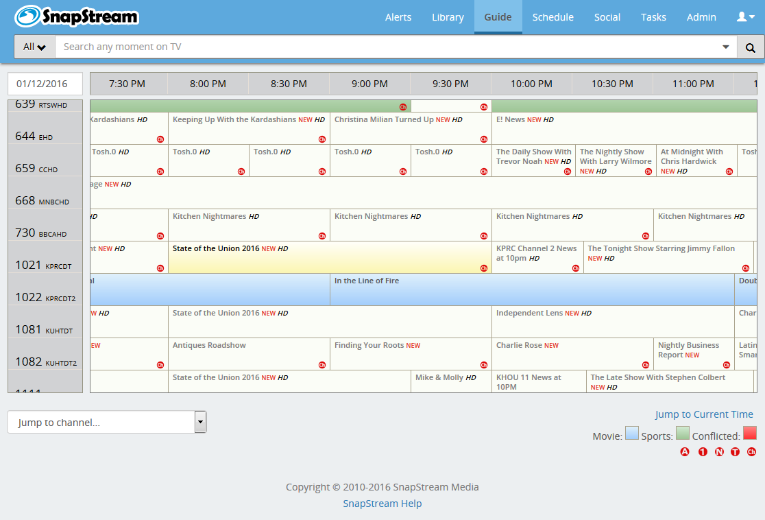The image size is (765, 520).
Task: Click the 'Ch' legend icon below Conflicted
Action: point(751,451)
